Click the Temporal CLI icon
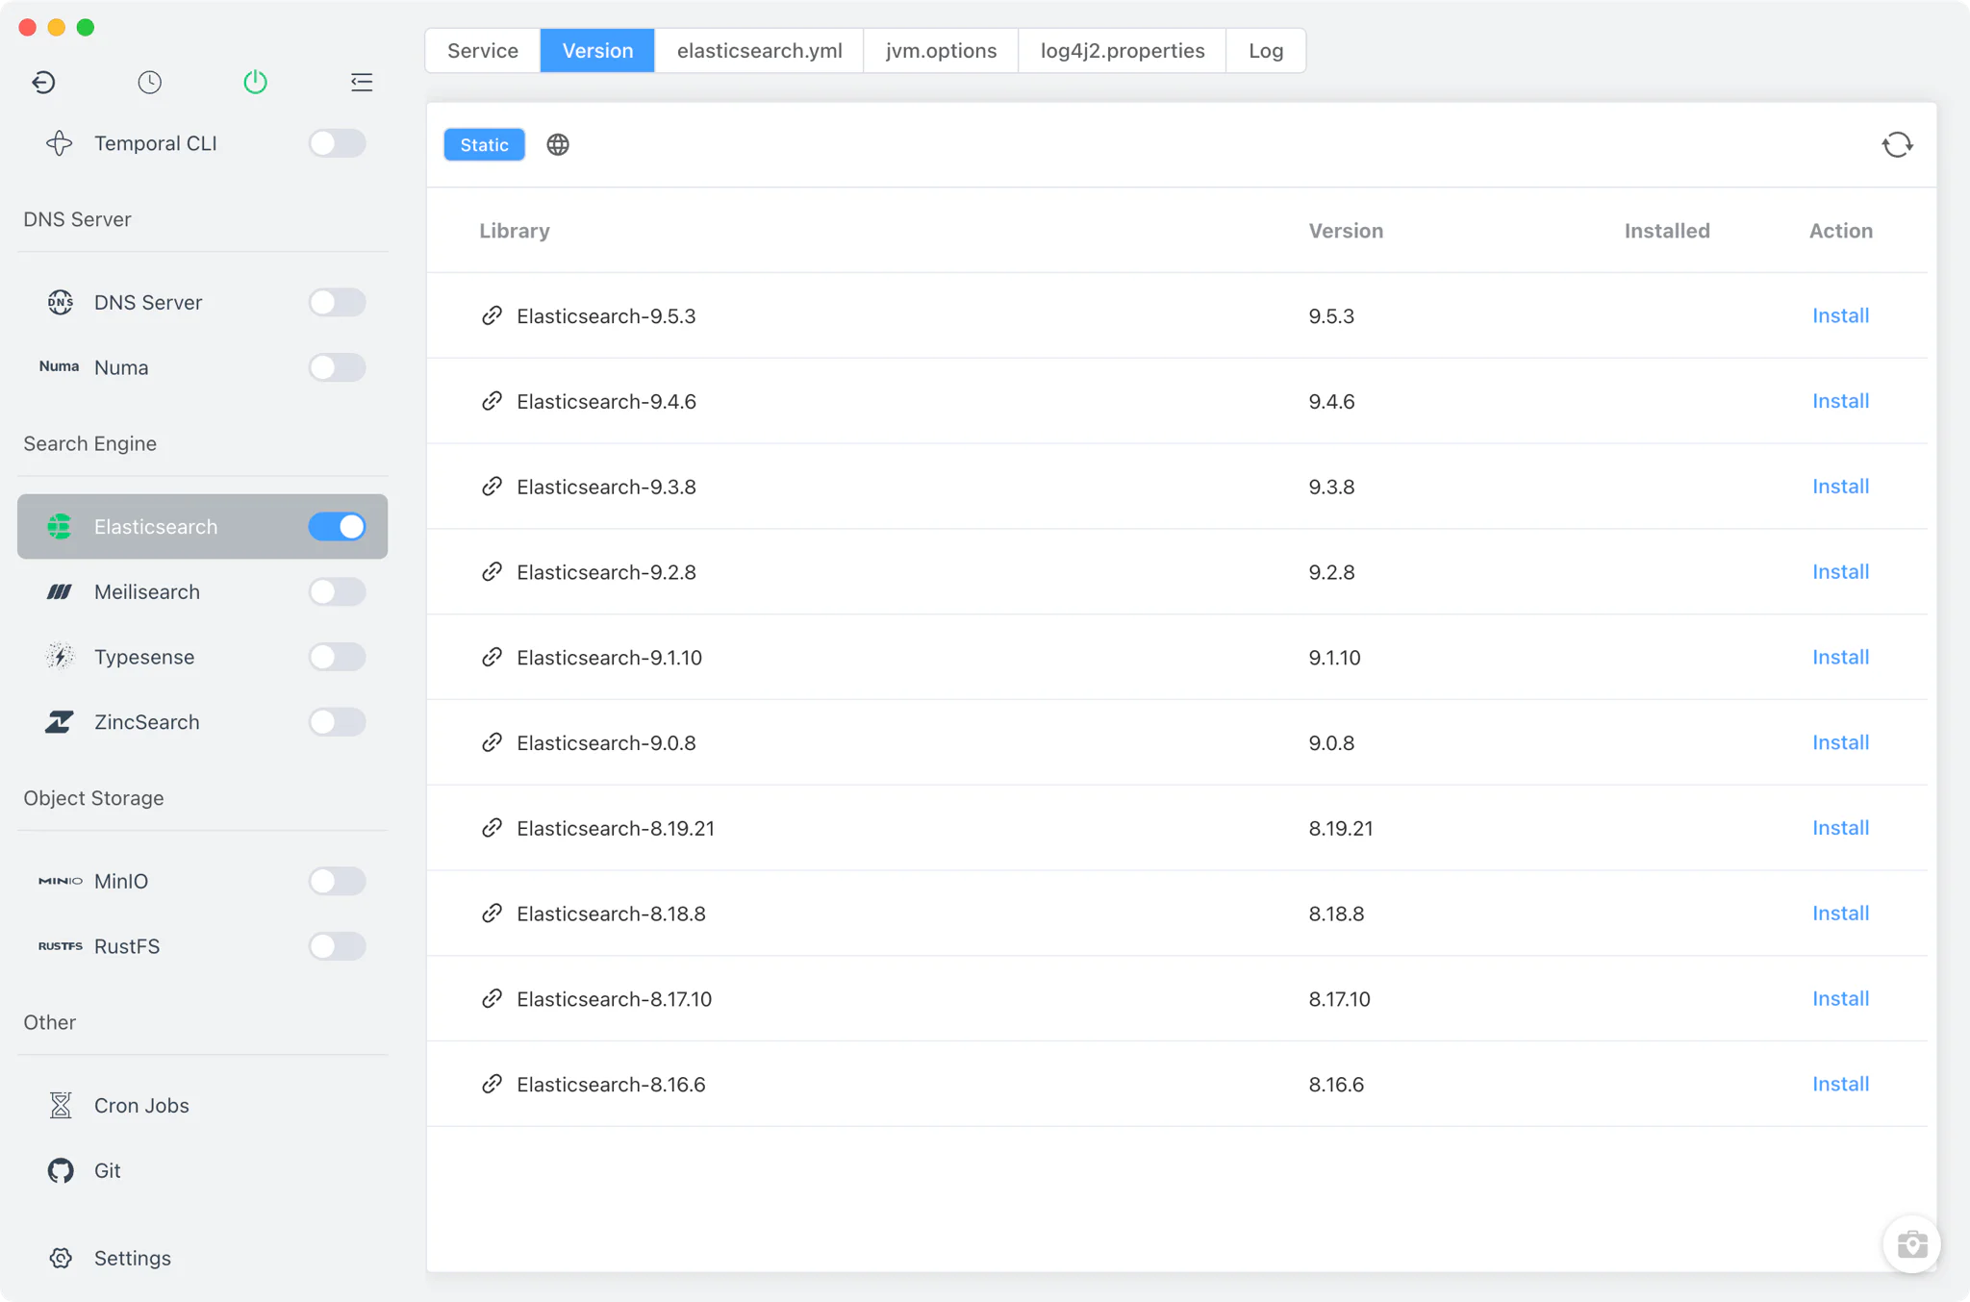This screenshot has width=1970, height=1302. [x=60, y=143]
